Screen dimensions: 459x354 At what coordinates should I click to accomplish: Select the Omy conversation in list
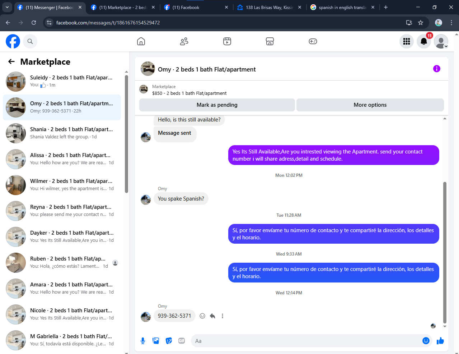pos(62,107)
